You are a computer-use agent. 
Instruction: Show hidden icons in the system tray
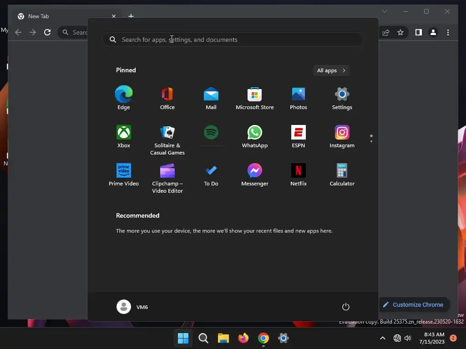click(x=383, y=338)
